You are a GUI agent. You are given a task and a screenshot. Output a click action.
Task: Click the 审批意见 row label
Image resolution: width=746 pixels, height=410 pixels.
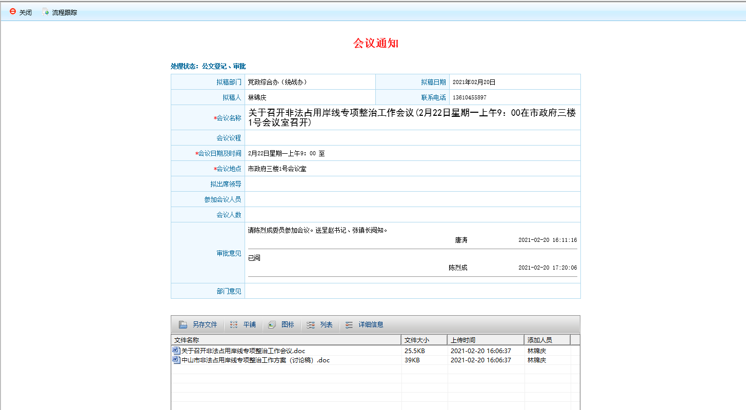(x=229, y=253)
